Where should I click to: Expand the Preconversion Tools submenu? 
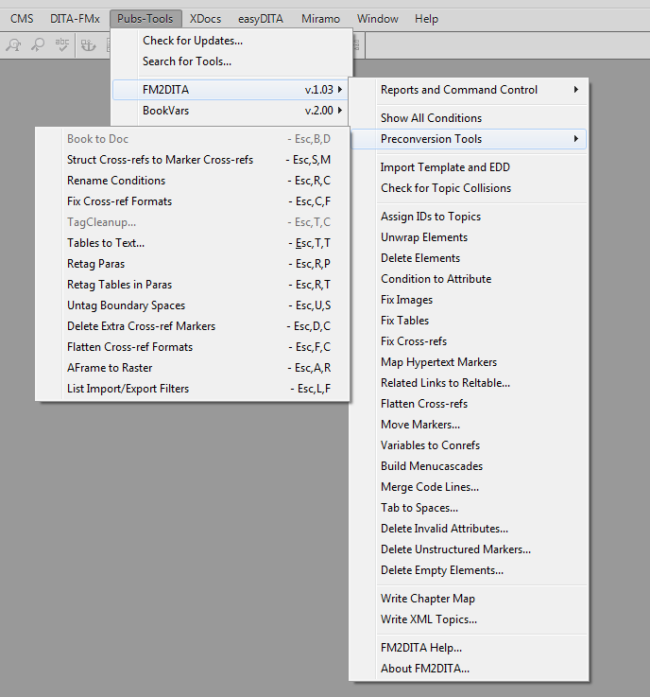(x=469, y=139)
